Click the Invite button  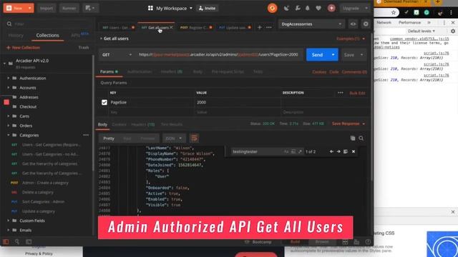[x=207, y=8]
